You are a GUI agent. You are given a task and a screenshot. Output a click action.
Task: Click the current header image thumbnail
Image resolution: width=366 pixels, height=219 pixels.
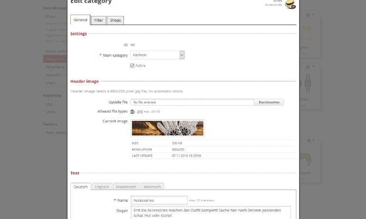tap(167, 128)
